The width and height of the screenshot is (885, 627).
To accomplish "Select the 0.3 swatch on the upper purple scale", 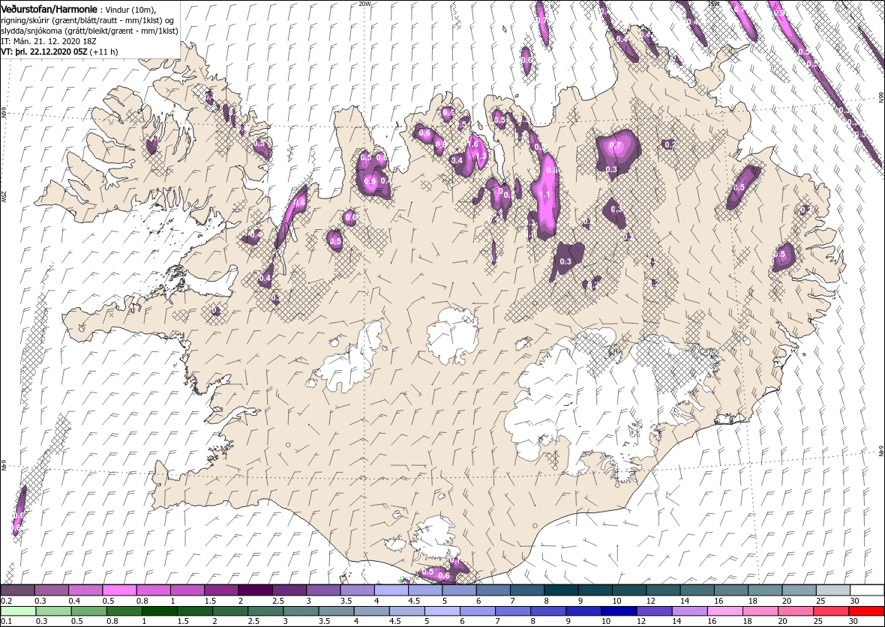I will [52, 590].
